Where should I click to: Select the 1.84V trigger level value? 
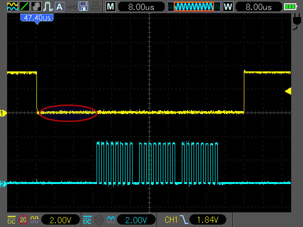(x=208, y=220)
